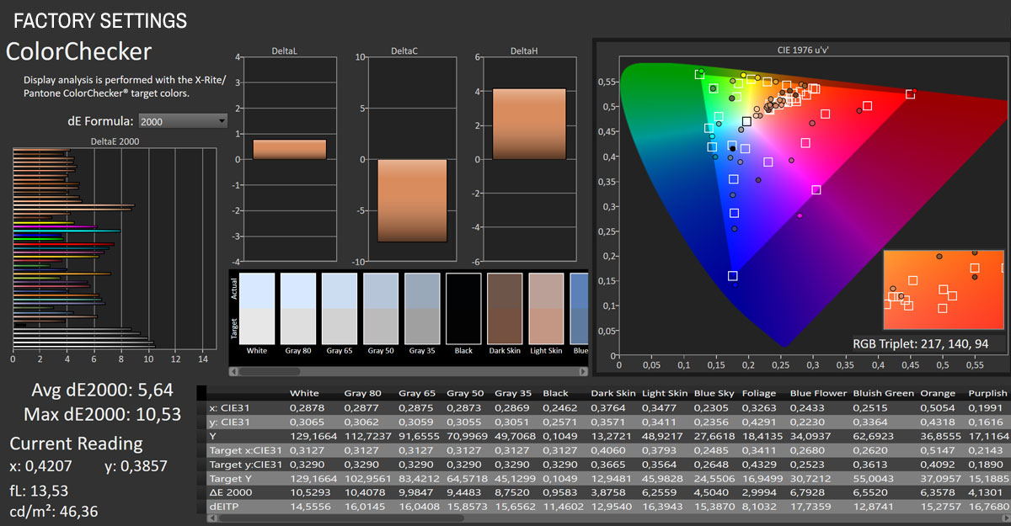Viewport: 1011px width, 526px height.
Task: Open the dE Formula dropdown
Action: (x=183, y=120)
